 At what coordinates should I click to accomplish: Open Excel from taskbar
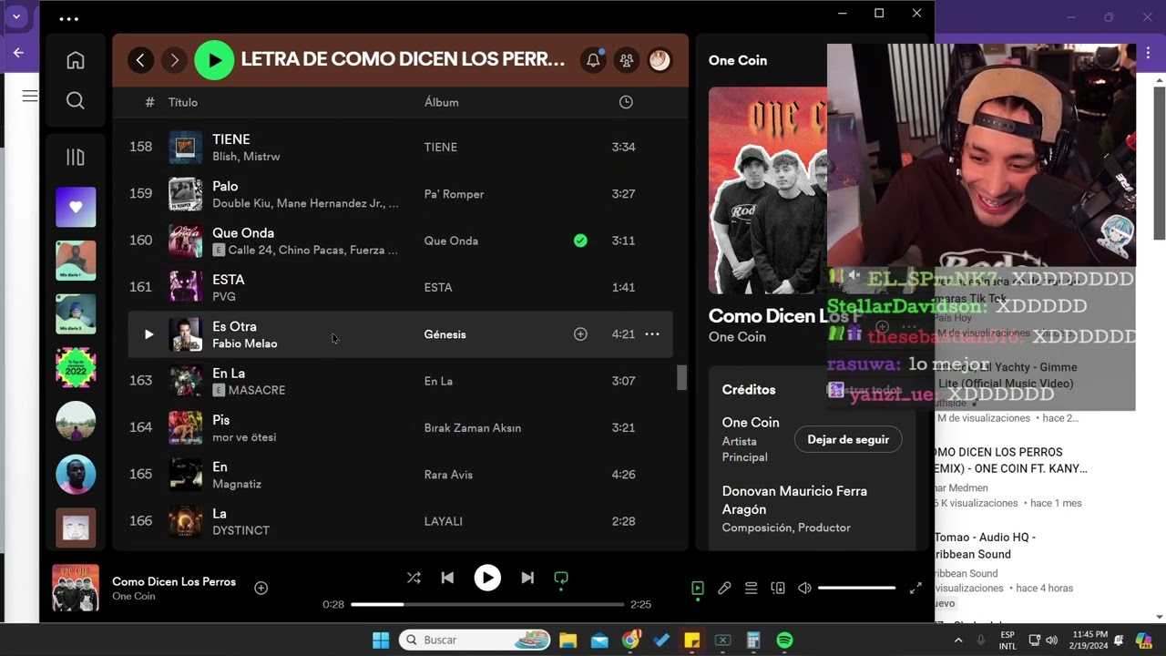point(723,640)
